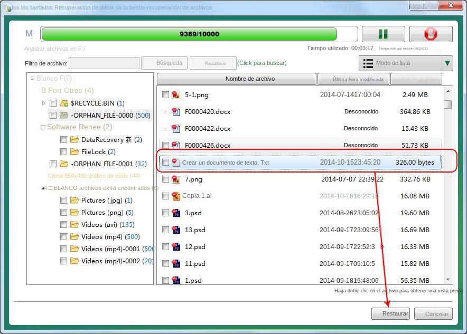This screenshot has width=467, height=334.
Task: Sort by Nombre de archivo column header
Action: [x=237, y=79]
